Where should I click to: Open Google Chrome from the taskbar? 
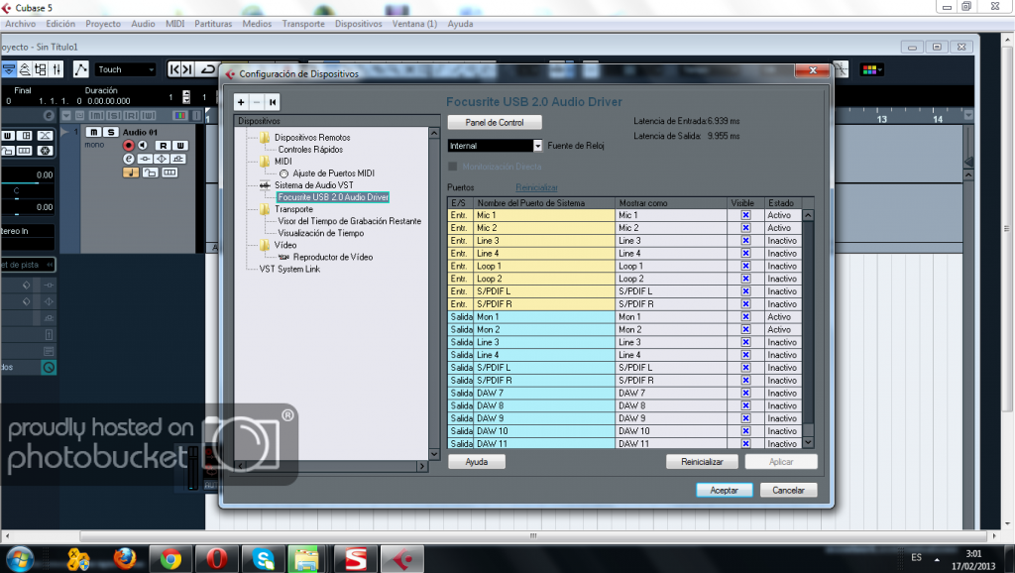(170, 559)
